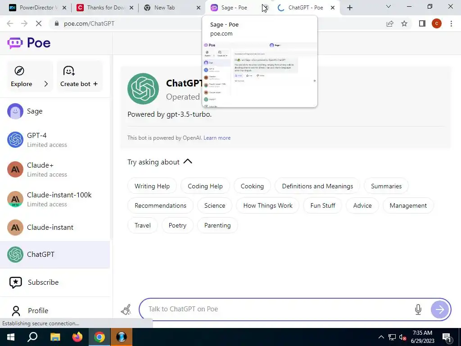Click the ChatGPT avatar in the sidebar
461x346 pixels.
[x=15, y=255]
